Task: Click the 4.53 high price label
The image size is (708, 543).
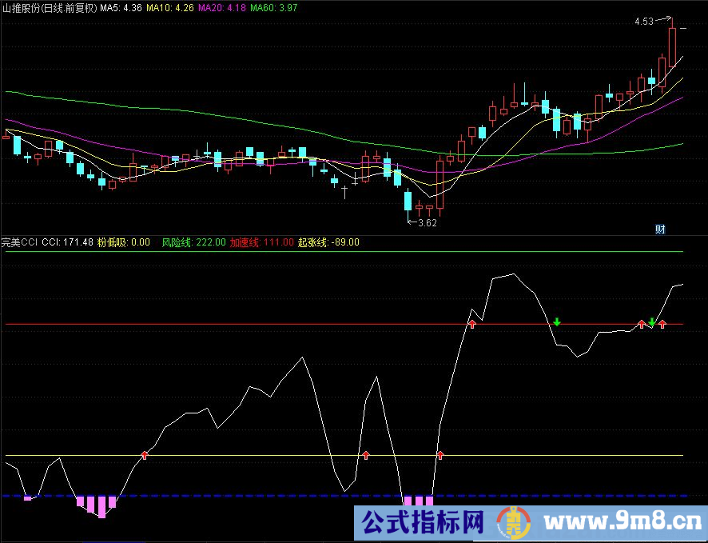Action: point(644,22)
